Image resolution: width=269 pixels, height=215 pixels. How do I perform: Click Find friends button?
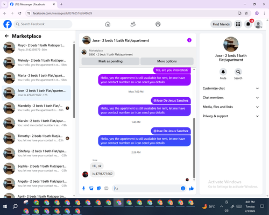[221, 24]
